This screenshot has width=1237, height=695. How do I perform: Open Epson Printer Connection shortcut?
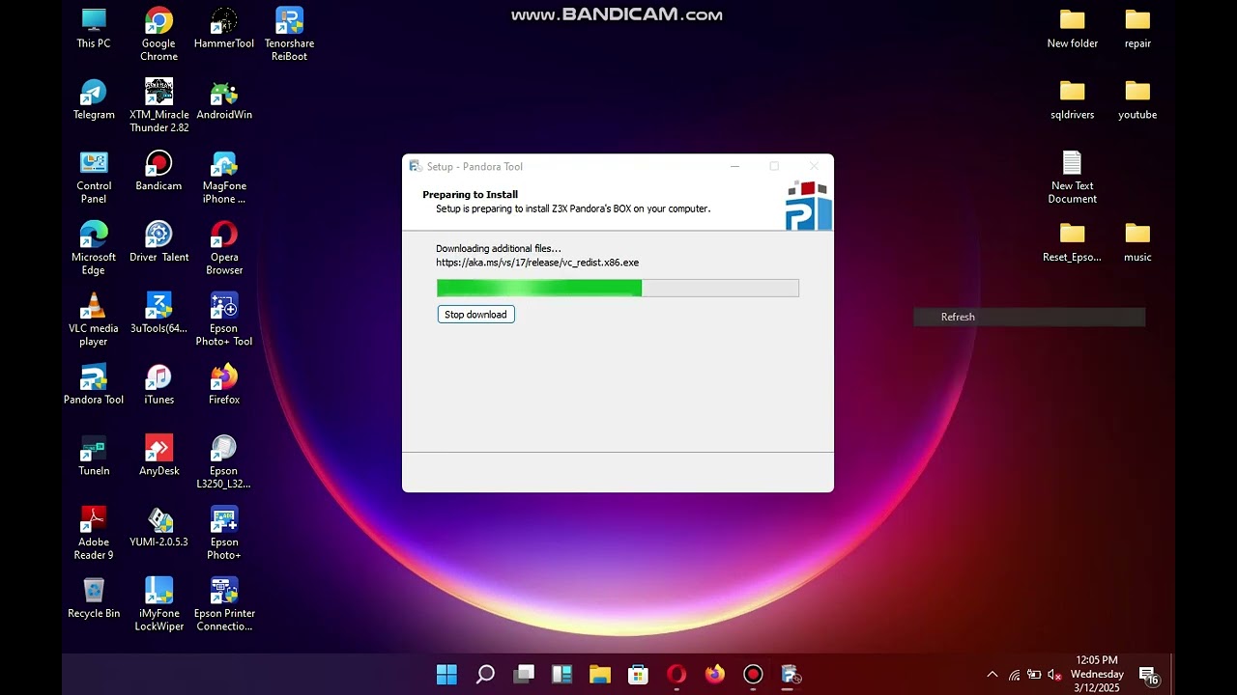(x=224, y=605)
